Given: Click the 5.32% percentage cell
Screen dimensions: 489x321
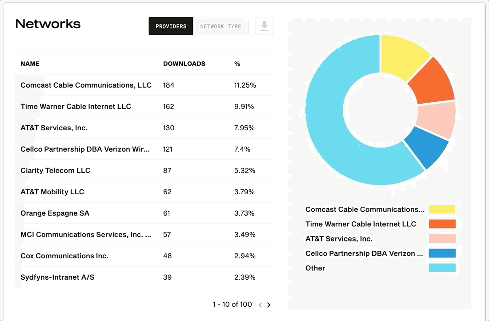Looking at the screenshot, I should click(x=245, y=170).
